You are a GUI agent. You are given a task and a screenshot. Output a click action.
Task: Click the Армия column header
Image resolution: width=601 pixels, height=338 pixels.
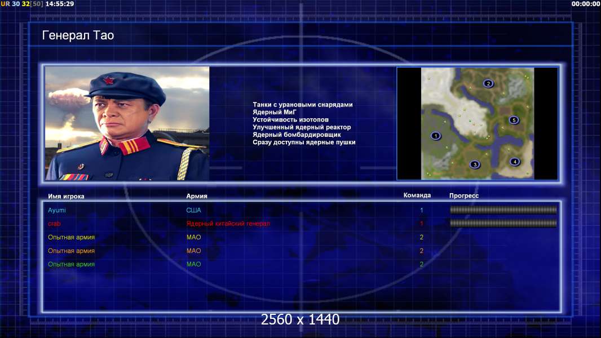(197, 196)
